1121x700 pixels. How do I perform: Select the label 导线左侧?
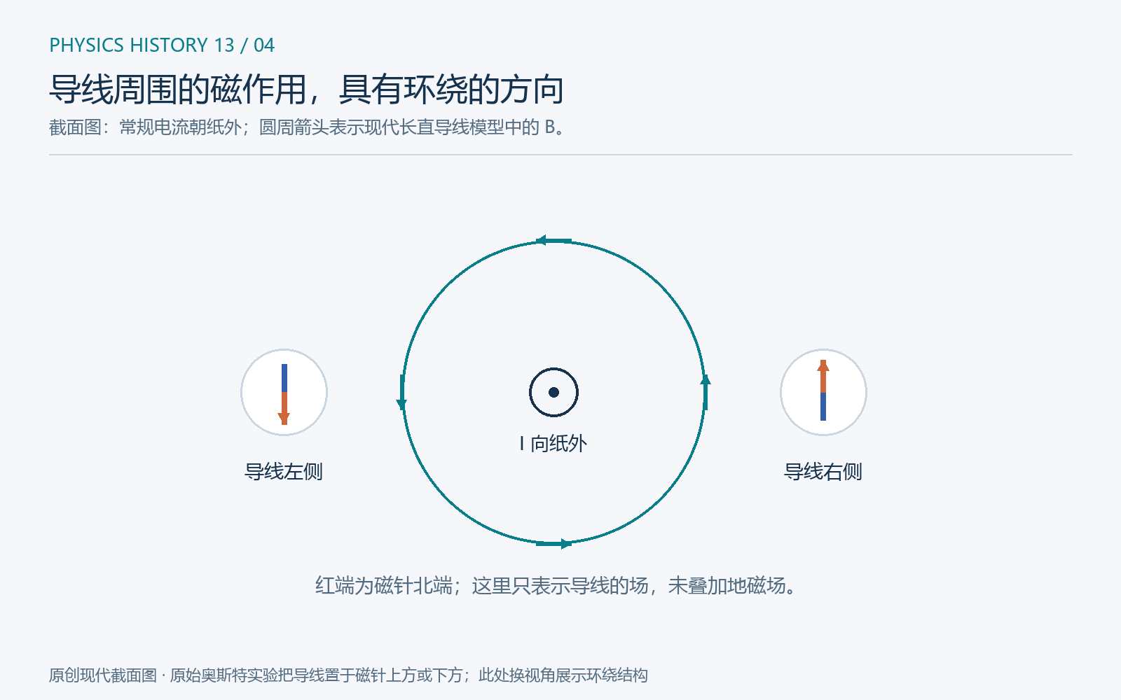(284, 472)
